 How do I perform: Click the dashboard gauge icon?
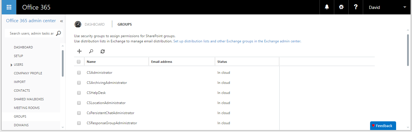tap(78, 24)
